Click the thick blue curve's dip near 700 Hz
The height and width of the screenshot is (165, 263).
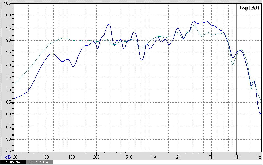tap(141, 61)
